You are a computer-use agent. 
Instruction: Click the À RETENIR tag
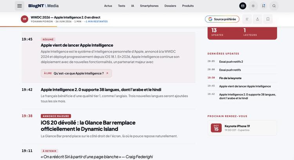point(49,151)
